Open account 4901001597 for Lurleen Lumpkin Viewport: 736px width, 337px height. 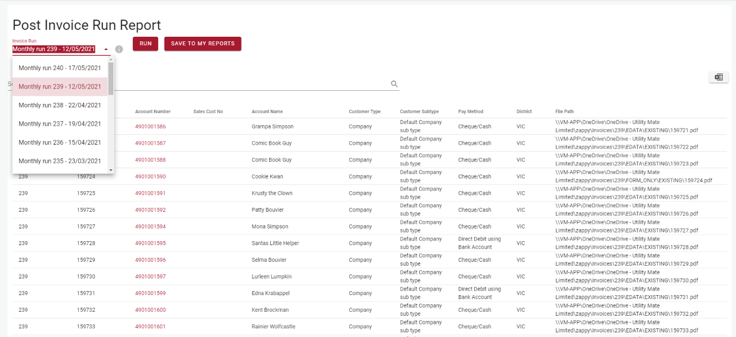[150, 276]
